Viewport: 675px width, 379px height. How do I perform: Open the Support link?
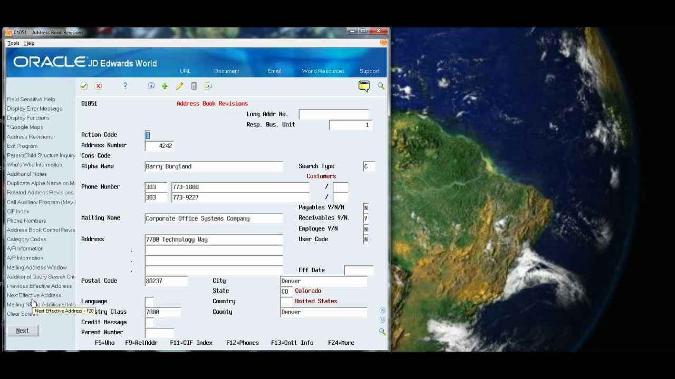pos(369,71)
